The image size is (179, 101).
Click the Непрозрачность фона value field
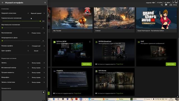[x=43, y=41]
